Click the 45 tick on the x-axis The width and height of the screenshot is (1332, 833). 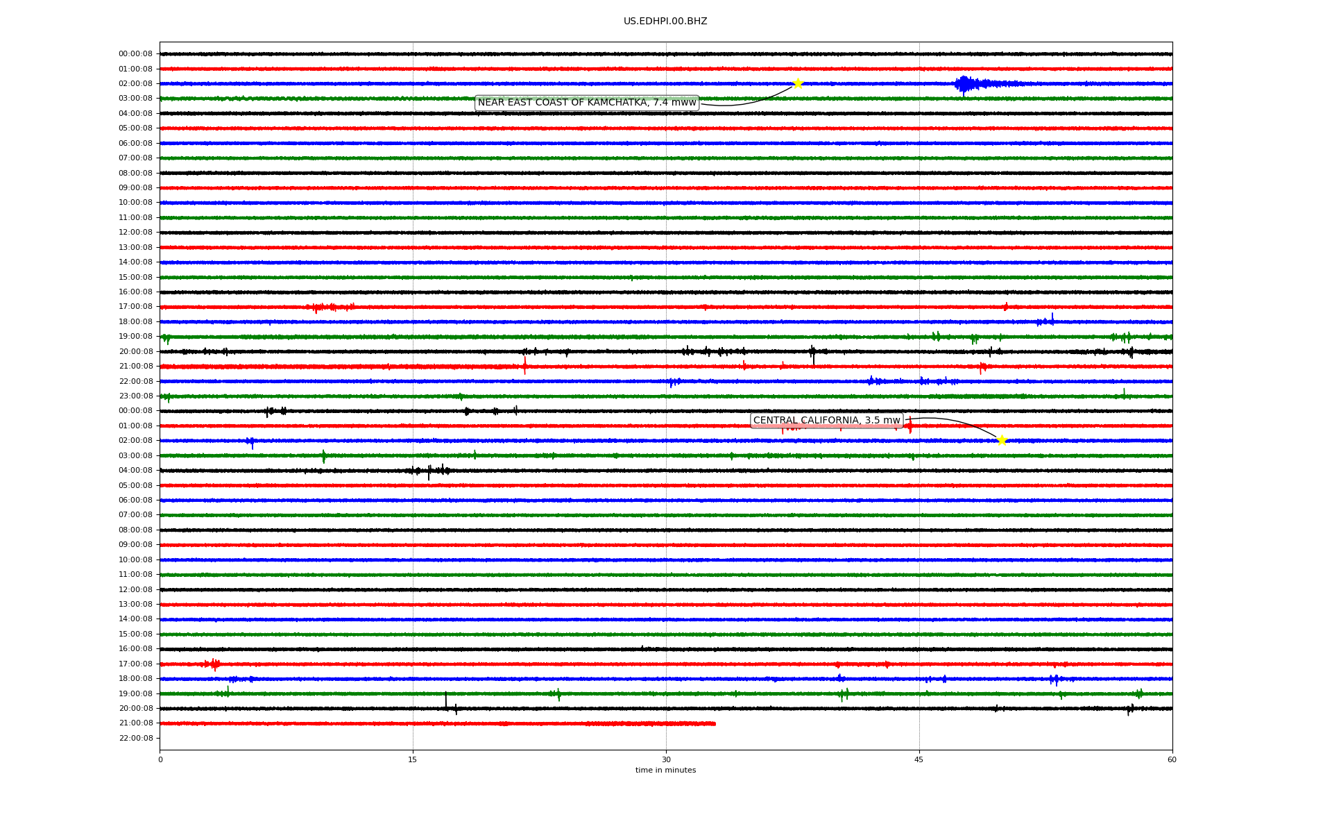(x=919, y=759)
